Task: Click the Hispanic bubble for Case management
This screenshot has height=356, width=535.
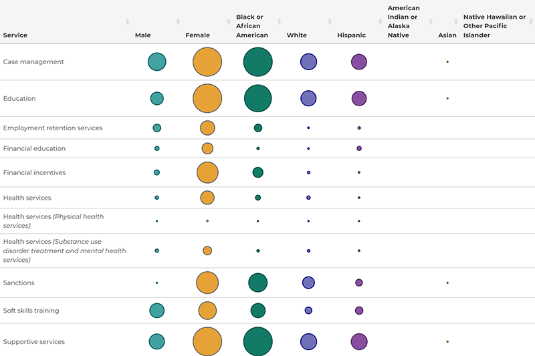Action: [359, 62]
